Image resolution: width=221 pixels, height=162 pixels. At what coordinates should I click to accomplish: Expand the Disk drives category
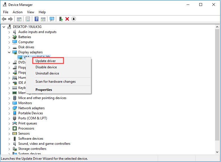[9, 47]
